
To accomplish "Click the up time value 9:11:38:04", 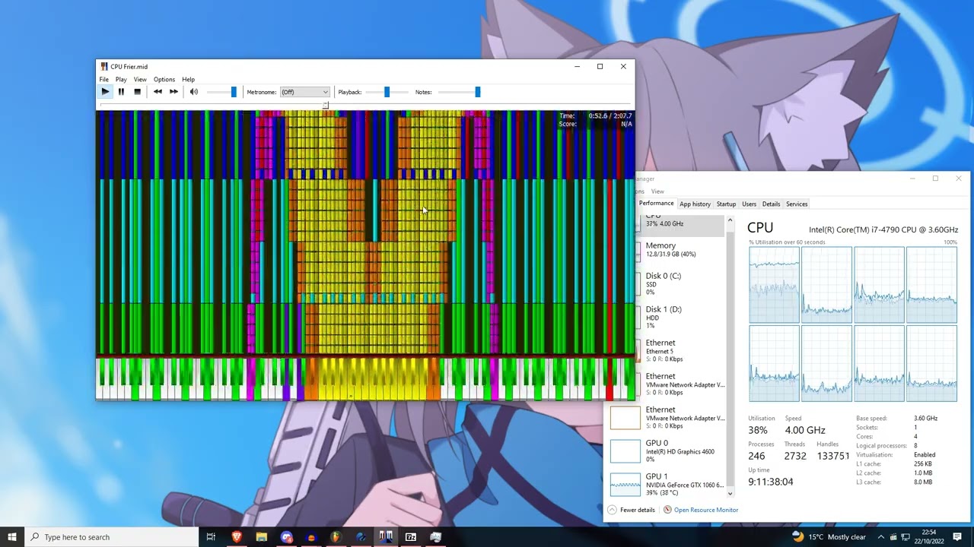I will pyautogui.click(x=771, y=482).
